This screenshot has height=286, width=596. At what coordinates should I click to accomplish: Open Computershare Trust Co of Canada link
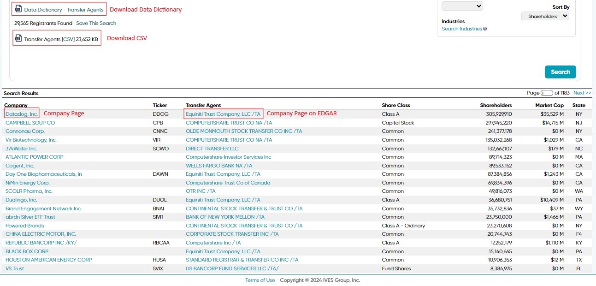coord(228,183)
